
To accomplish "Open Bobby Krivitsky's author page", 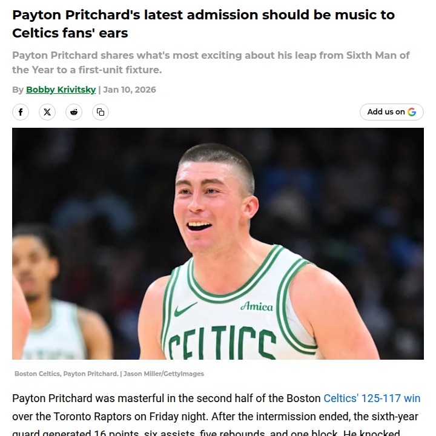I will tap(61, 90).
